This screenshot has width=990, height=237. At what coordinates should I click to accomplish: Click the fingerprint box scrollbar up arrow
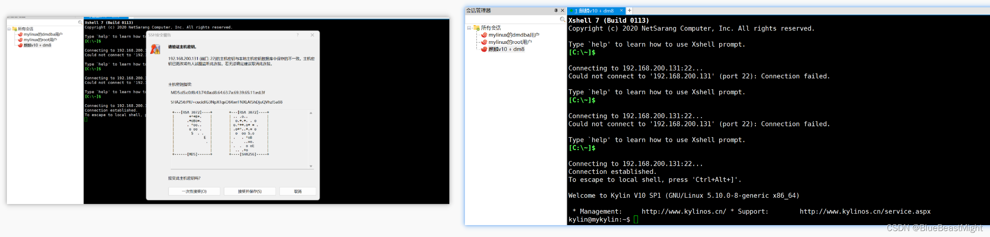coord(311,113)
